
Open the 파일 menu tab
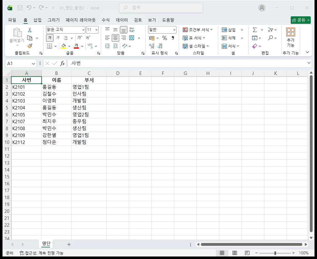[x=12, y=20]
